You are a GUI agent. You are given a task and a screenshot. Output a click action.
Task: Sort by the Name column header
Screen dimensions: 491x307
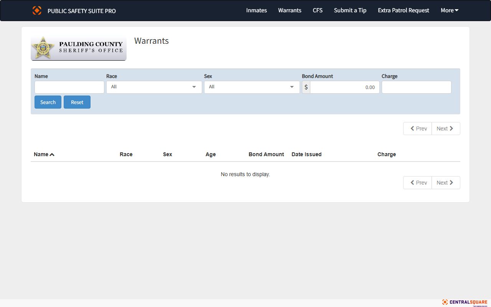(44, 154)
